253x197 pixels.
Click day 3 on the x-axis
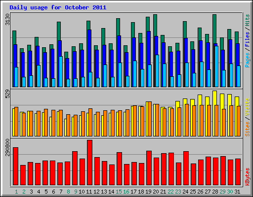tap(31, 192)
